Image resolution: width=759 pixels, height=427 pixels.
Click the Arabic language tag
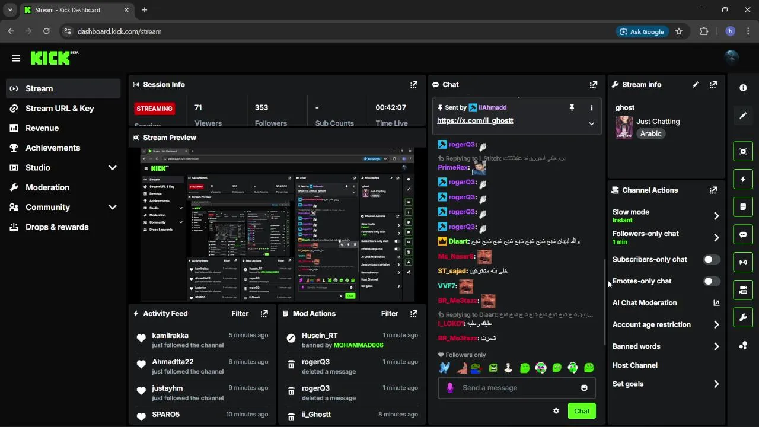click(650, 134)
